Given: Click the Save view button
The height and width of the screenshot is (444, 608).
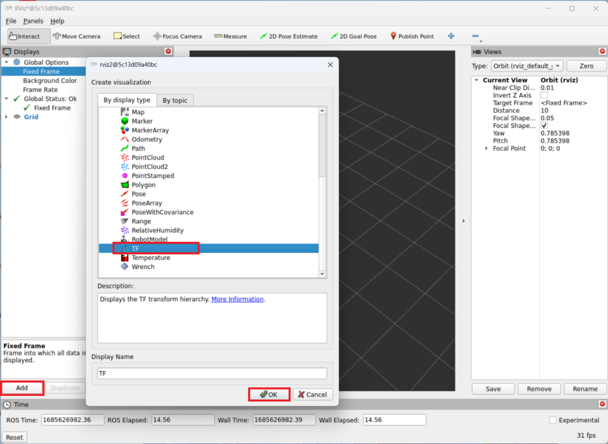Looking at the screenshot, I should point(493,389).
